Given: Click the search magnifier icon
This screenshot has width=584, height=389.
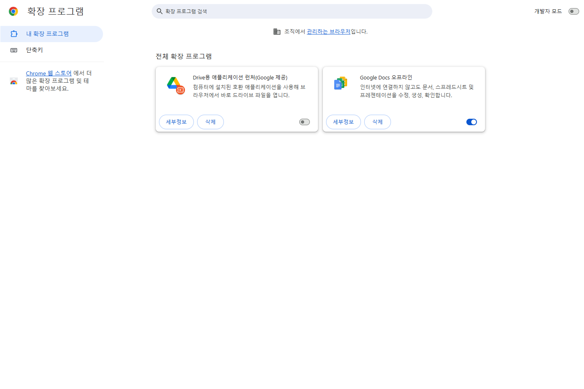Looking at the screenshot, I should [159, 11].
